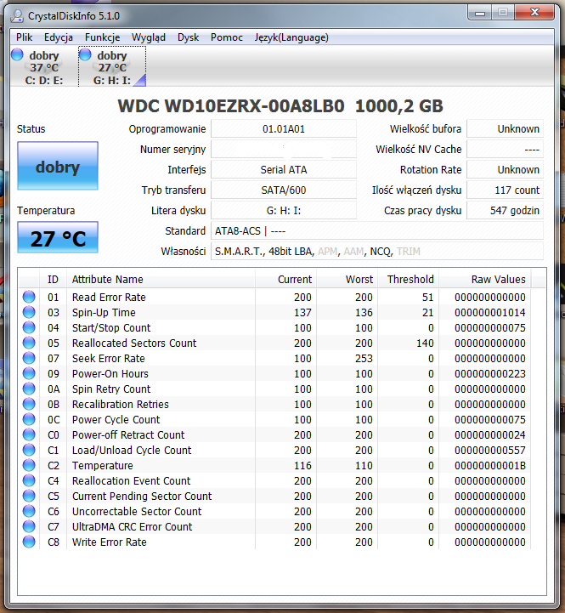Screen dimensions: 565x613
Task: Select raw value 000000001014
Action: [x=490, y=312]
